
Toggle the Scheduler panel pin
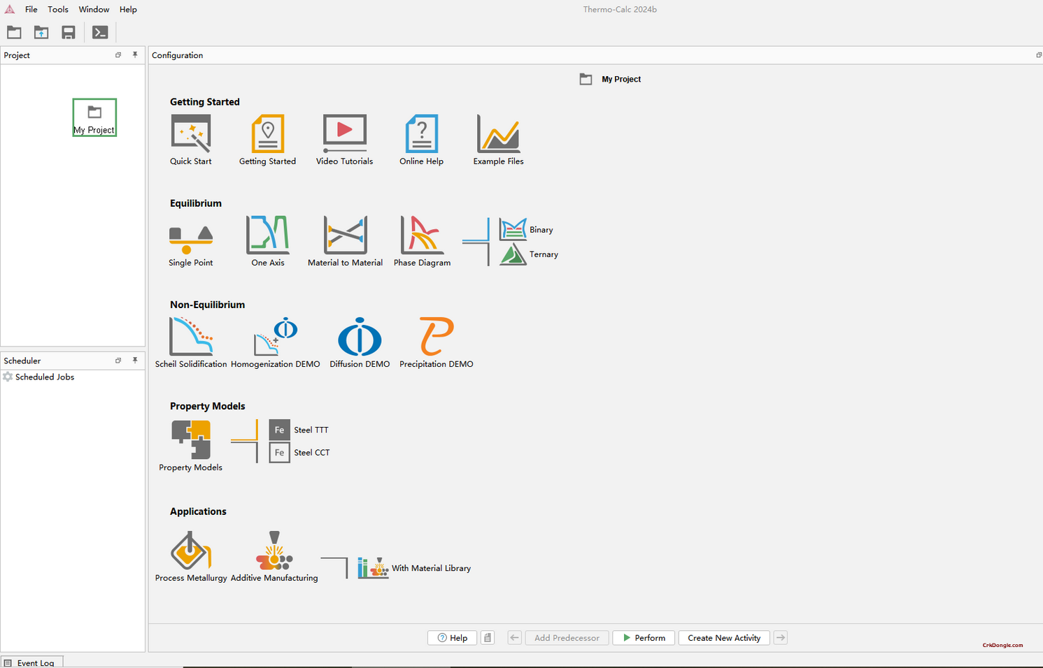(135, 360)
